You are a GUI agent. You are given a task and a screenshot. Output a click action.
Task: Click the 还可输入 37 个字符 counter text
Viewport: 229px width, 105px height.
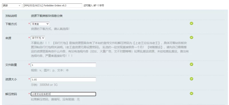click(94, 6)
